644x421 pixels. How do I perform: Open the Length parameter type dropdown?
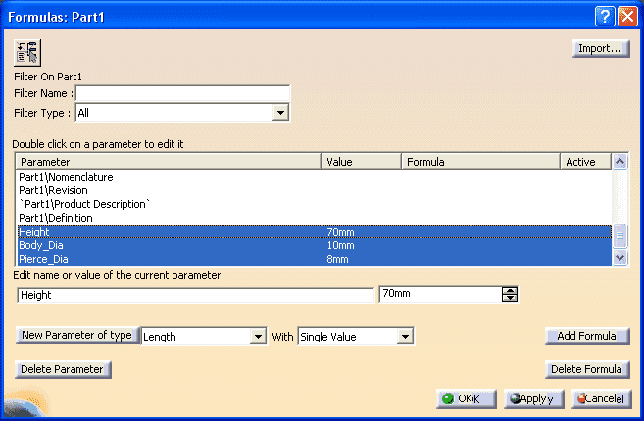[258, 337]
